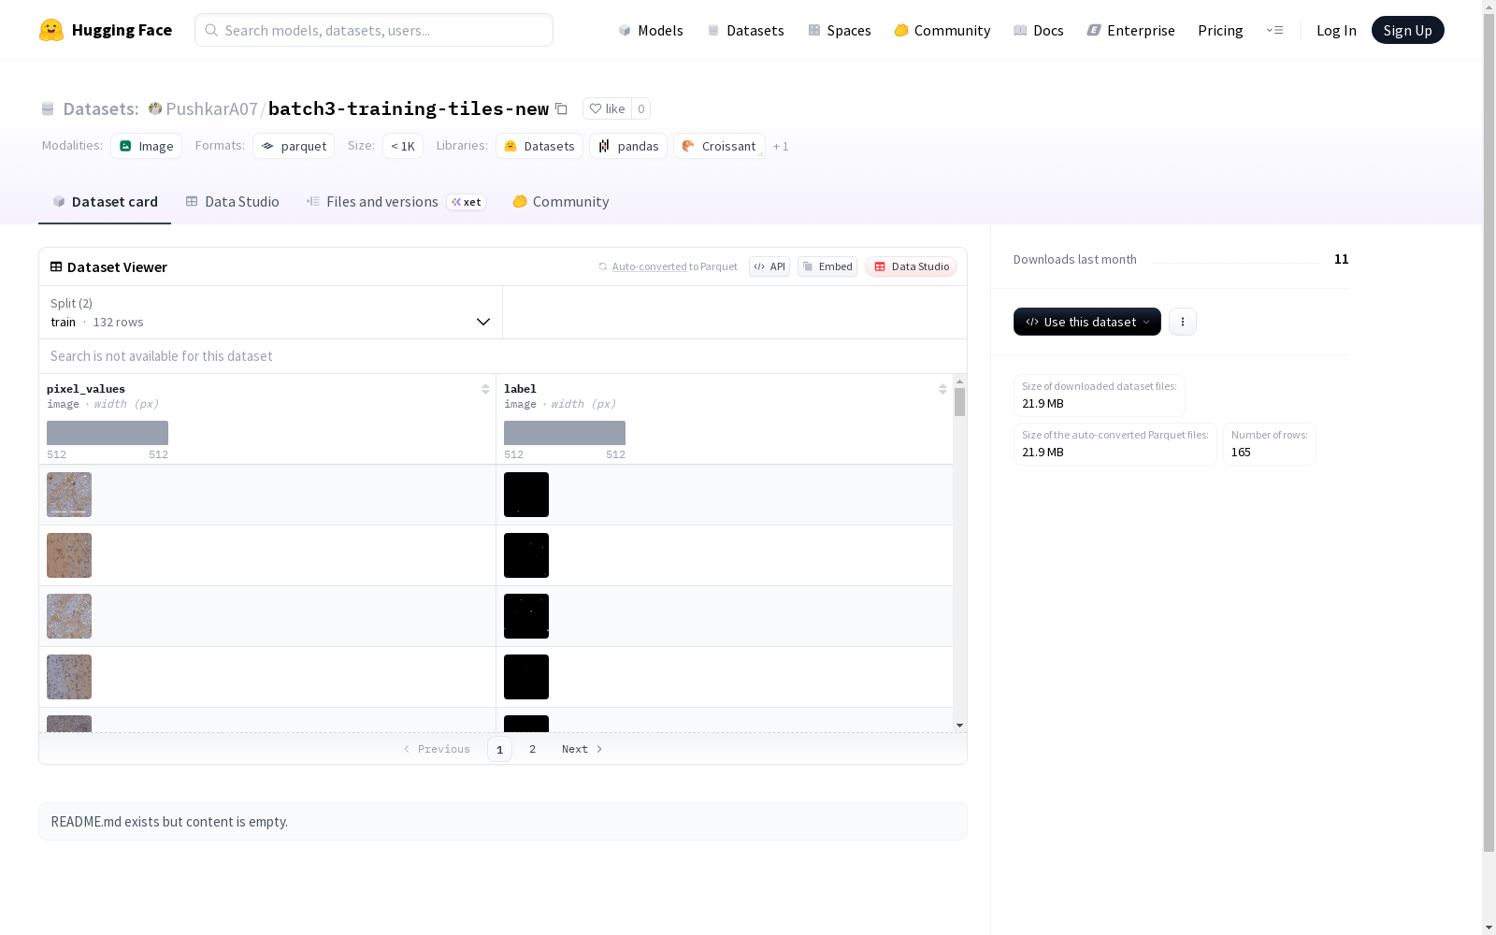Click the Auto-converted refresh icon
The height and width of the screenshot is (935, 1496).
coord(603,266)
